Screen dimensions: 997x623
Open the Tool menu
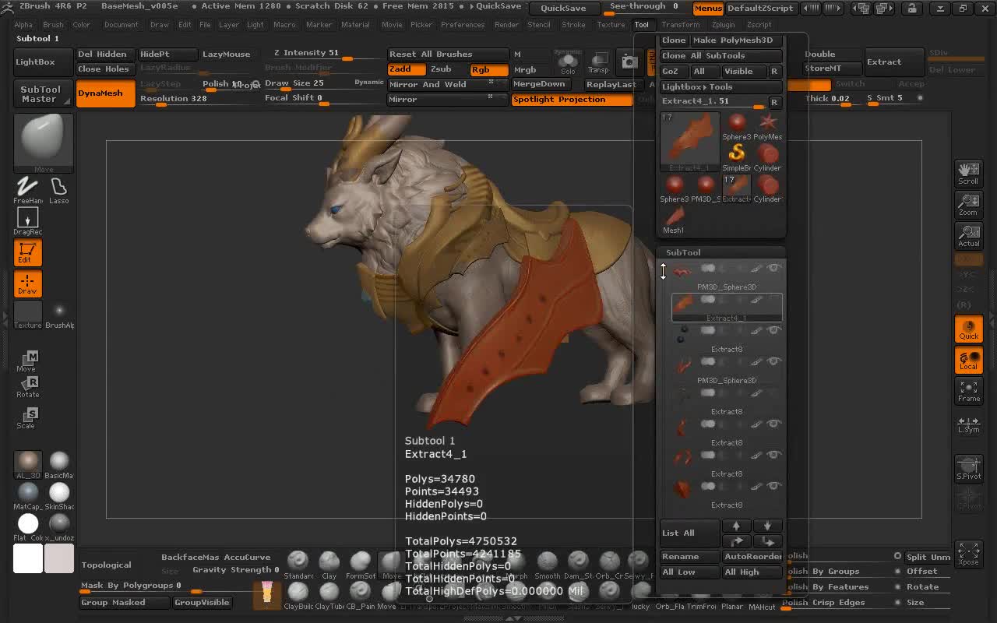click(x=641, y=24)
